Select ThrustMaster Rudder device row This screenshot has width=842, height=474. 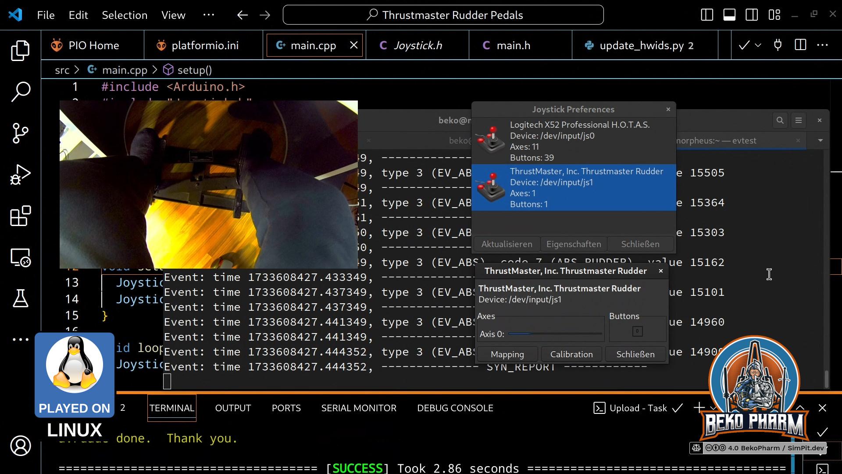pos(574,187)
